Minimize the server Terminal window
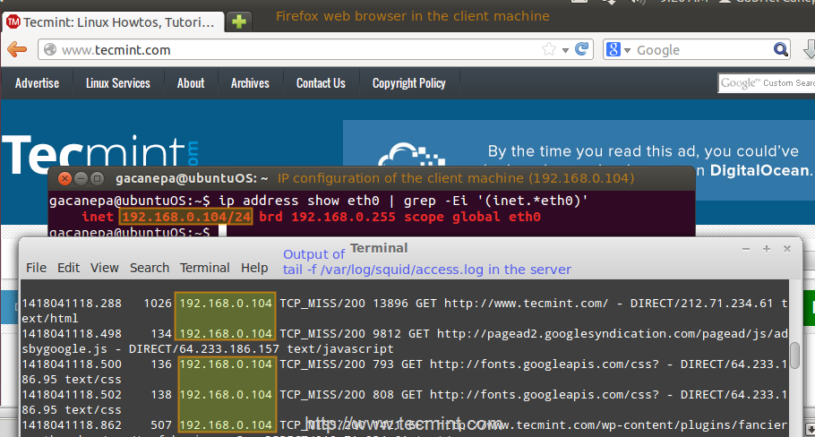 [x=746, y=249]
